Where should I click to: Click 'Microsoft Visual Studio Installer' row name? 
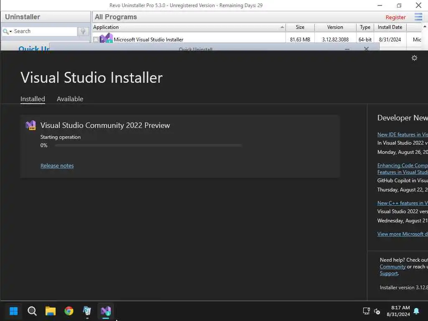[148, 40]
